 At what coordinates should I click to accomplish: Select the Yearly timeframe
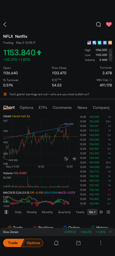(80, 212)
